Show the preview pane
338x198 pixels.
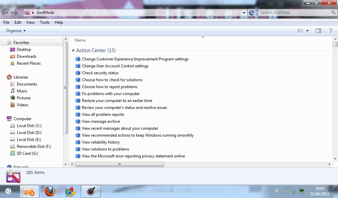(x=319, y=31)
